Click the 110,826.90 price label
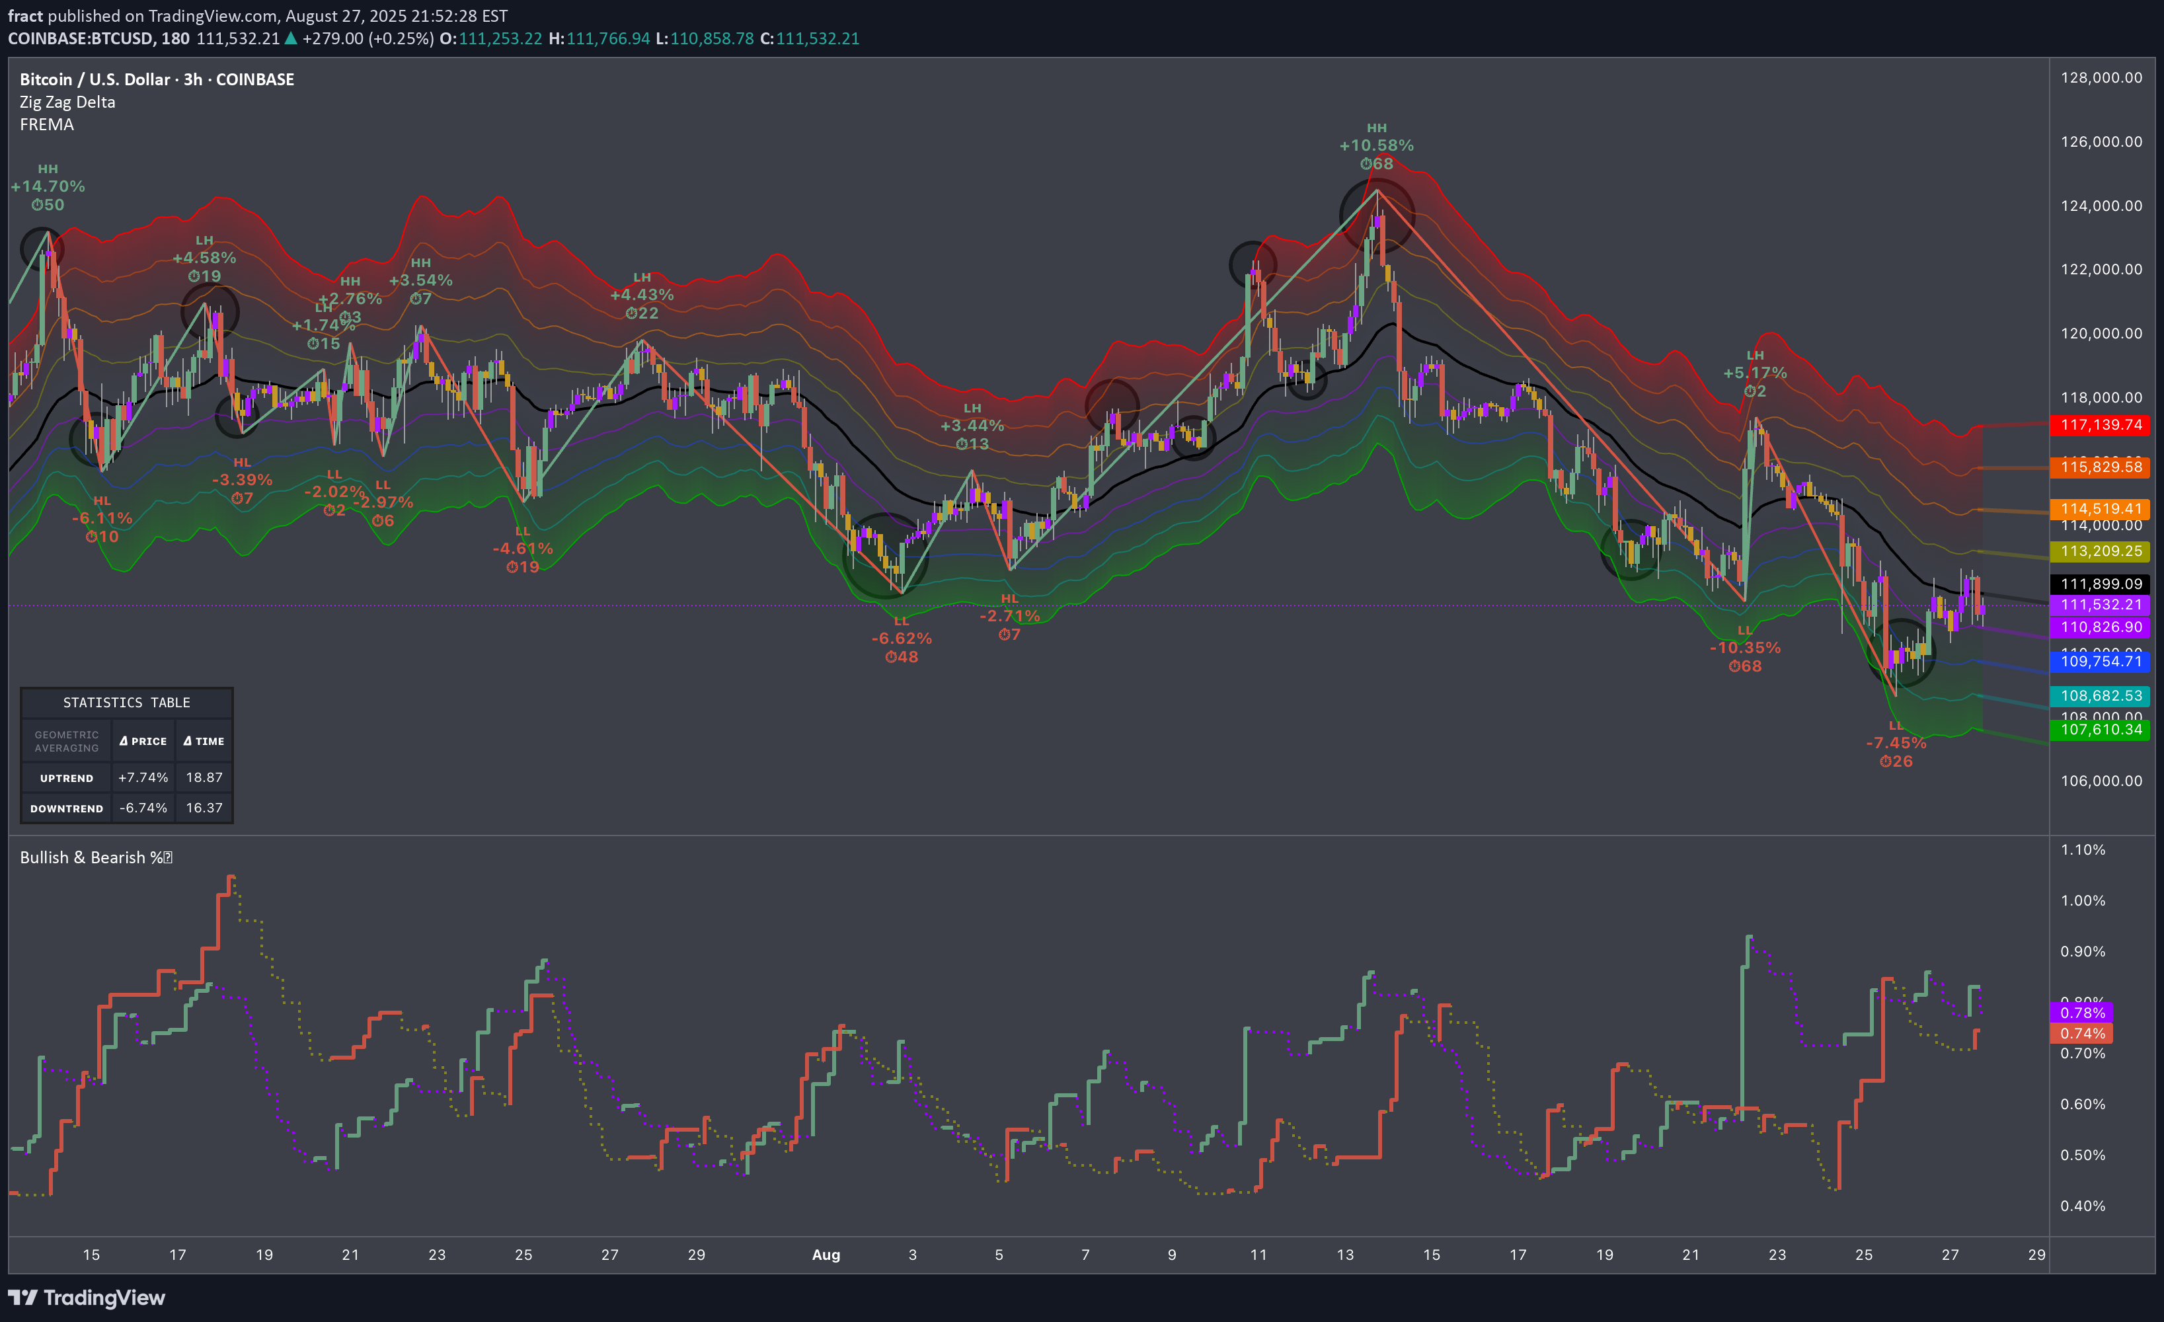This screenshot has width=2164, height=1322. point(2100,627)
